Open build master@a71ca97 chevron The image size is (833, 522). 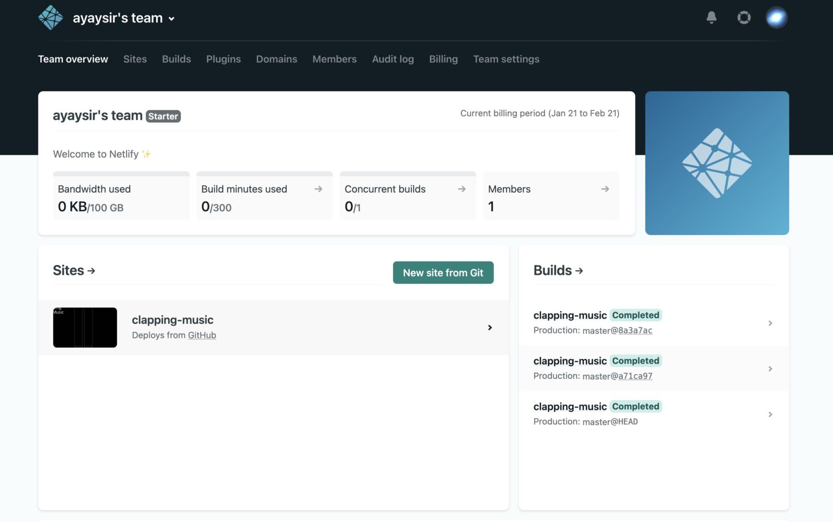pyautogui.click(x=770, y=369)
